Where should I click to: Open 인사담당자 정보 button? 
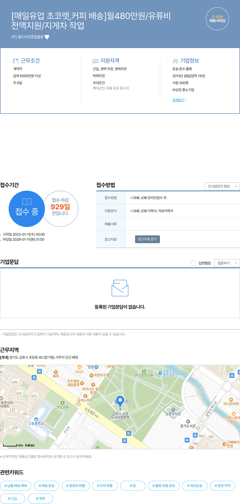tap(222, 186)
